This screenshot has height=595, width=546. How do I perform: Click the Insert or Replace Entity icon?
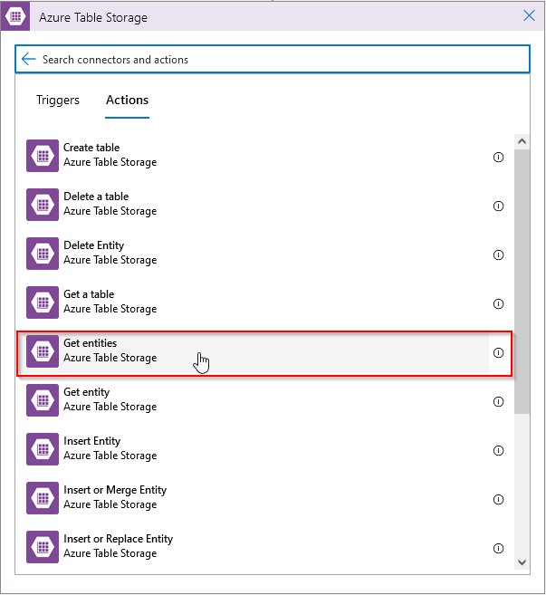tap(43, 547)
